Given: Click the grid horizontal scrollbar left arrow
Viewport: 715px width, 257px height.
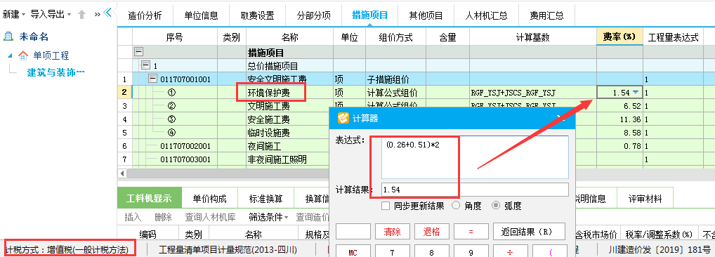Looking at the screenshot, I should point(122,173).
